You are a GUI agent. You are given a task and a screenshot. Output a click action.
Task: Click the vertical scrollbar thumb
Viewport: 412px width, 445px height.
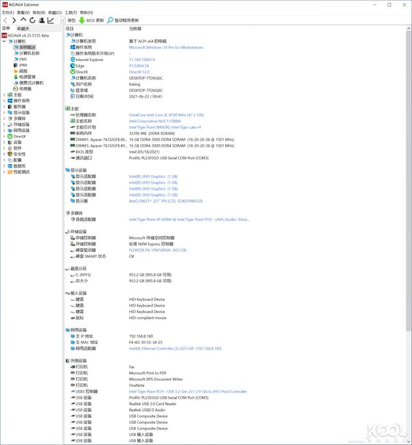(x=409, y=181)
